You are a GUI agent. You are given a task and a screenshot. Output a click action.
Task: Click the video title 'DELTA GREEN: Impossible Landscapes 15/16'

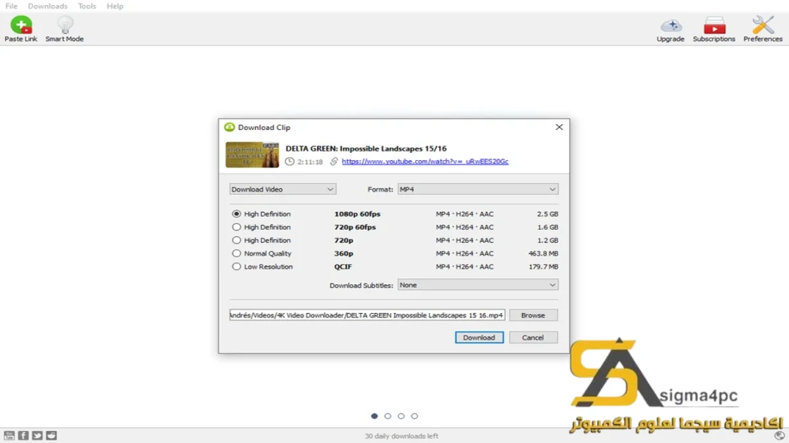coord(366,148)
